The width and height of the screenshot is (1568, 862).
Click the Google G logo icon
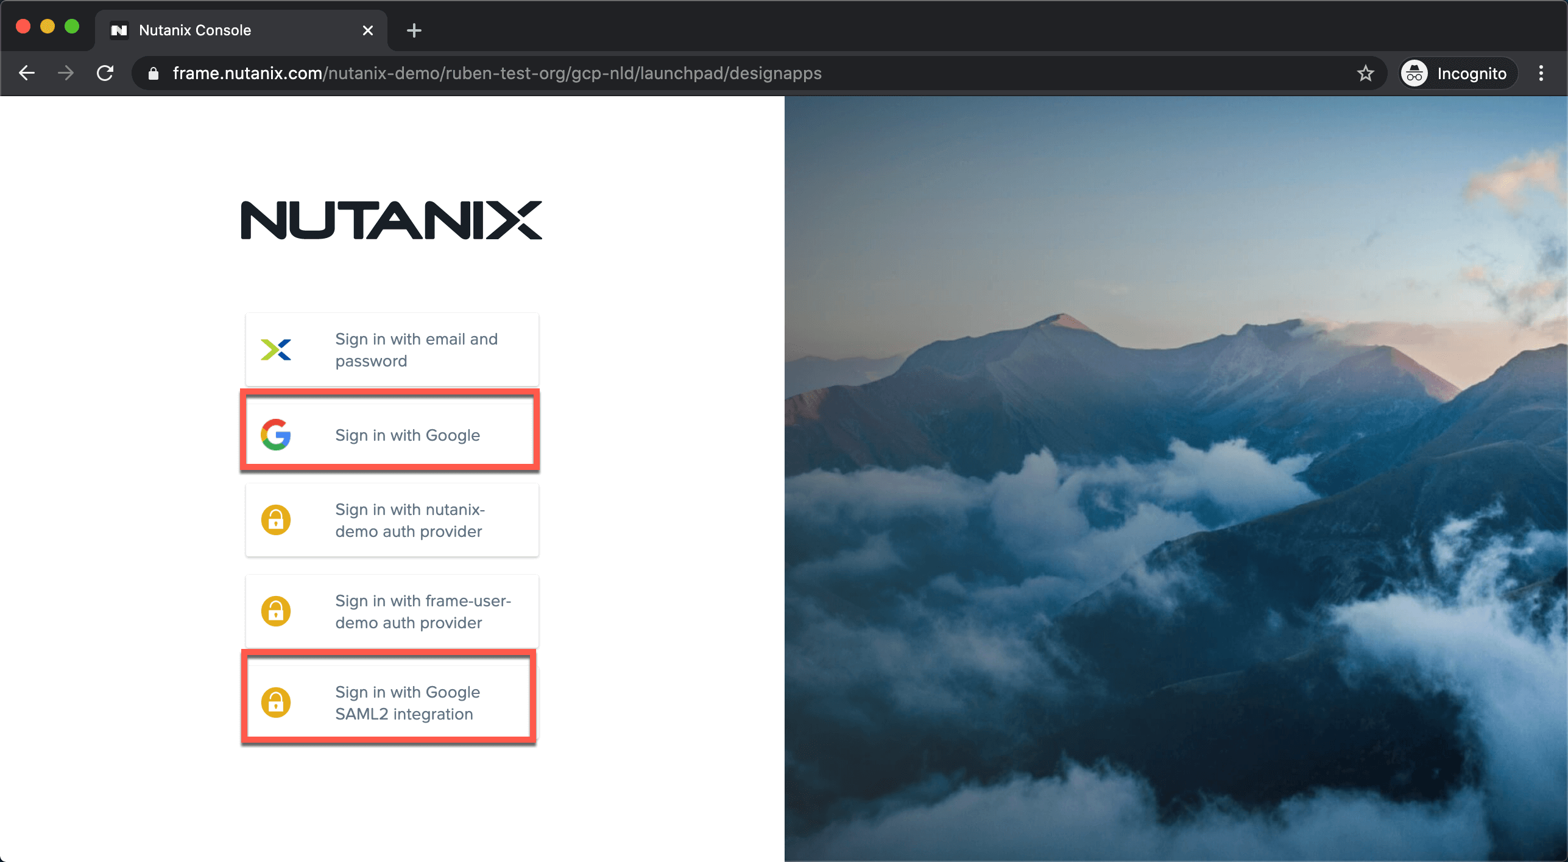pyautogui.click(x=276, y=435)
